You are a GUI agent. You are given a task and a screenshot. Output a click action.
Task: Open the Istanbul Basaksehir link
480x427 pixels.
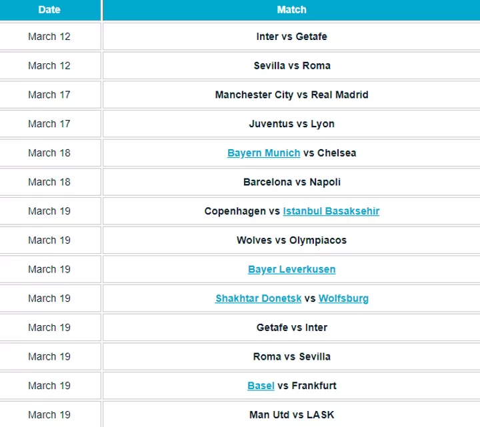[331, 211]
